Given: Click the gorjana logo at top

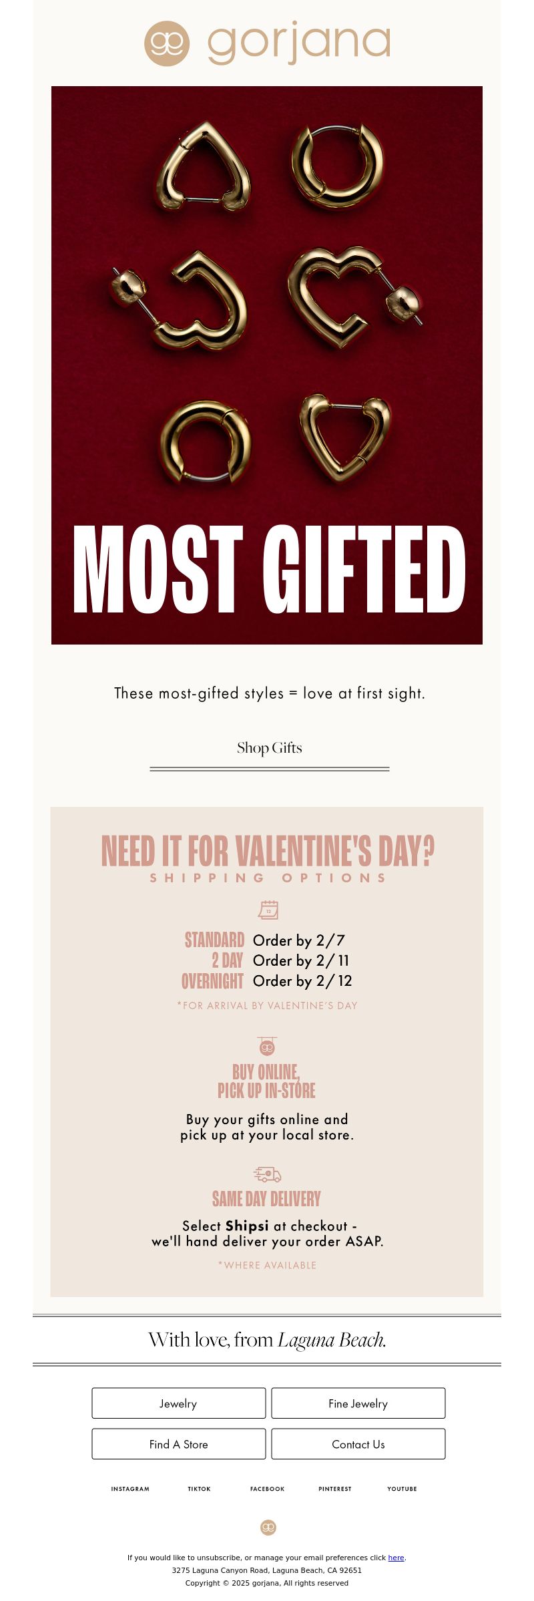Looking at the screenshot, I should point(267,43).
